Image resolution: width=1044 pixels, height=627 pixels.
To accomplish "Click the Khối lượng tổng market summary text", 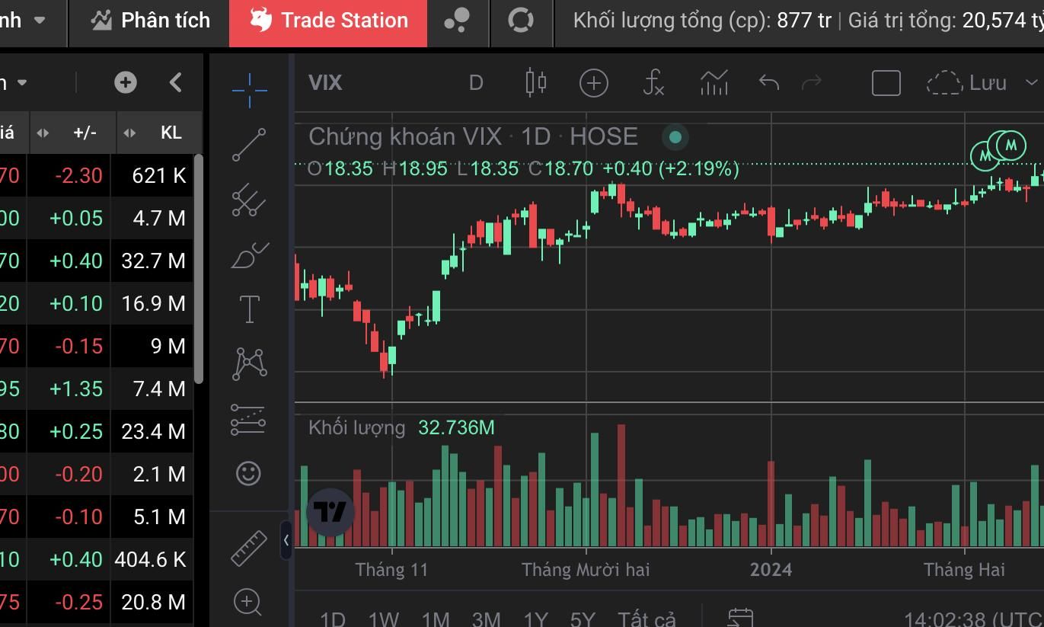I will click(702, 21).
